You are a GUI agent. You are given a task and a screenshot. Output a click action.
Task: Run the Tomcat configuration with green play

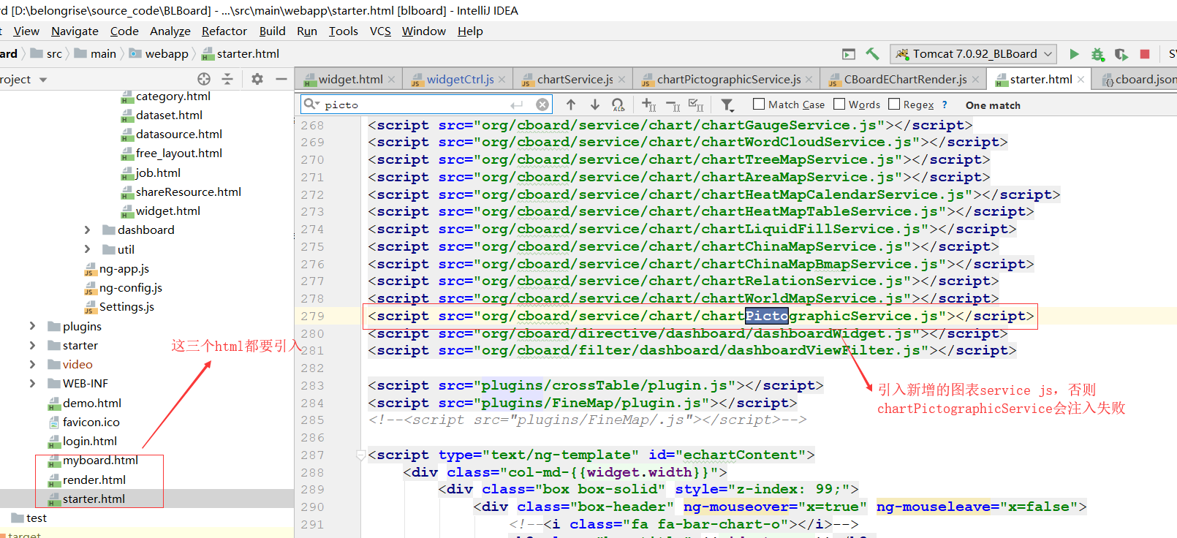(1074, 54)
